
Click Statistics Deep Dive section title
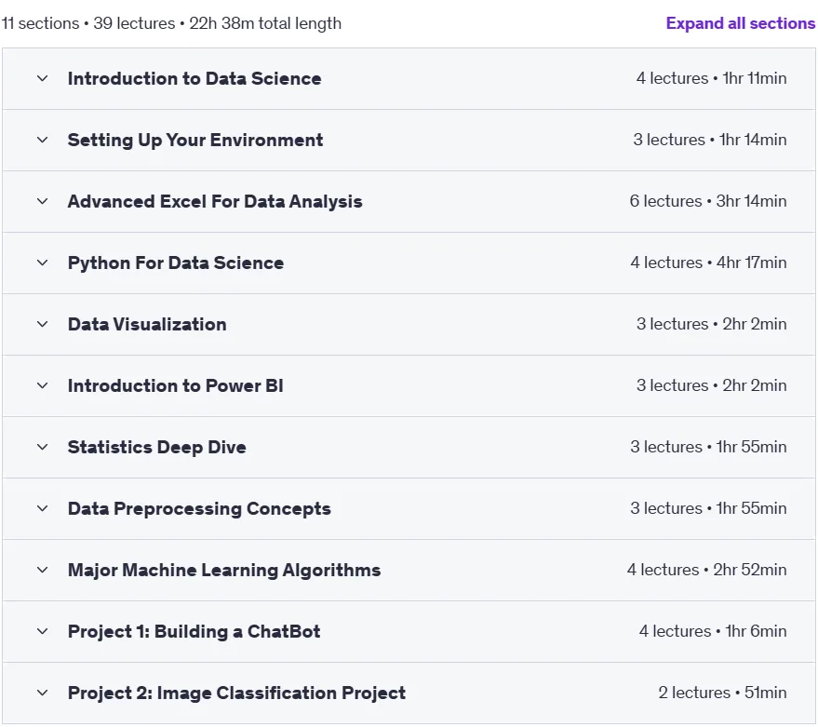point(157,447)
